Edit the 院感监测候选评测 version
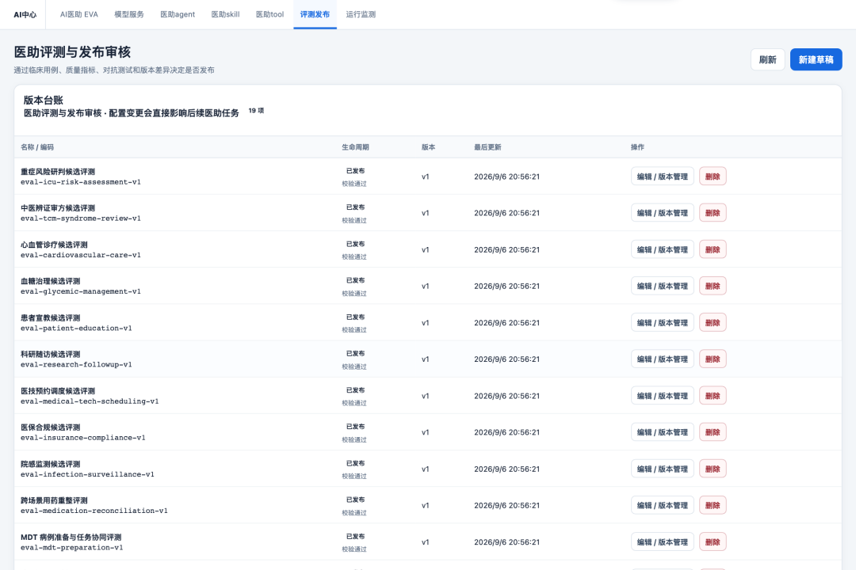 662,469
